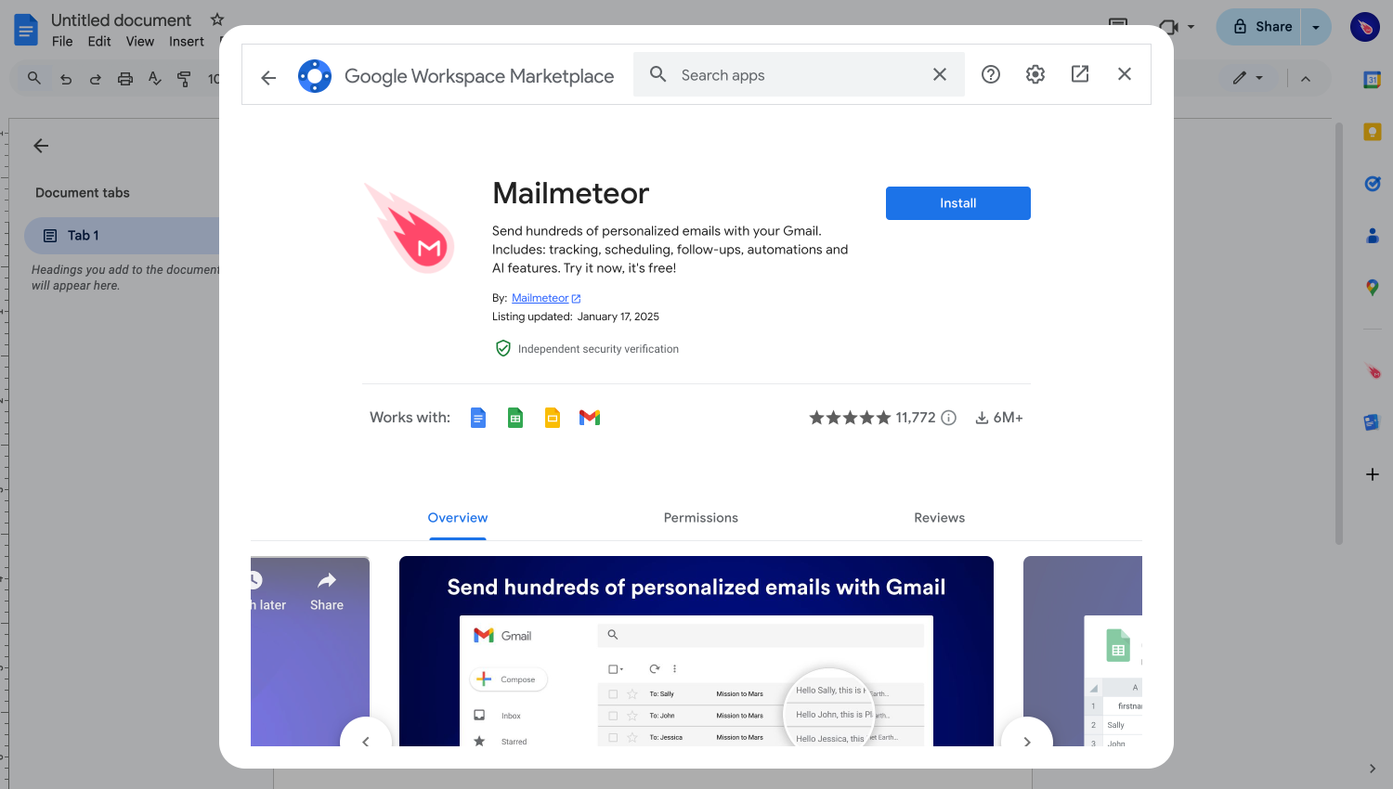The height and width of the screenshot is (789, 1393).
Task: Select Tab 1 in document tabs
Action: (122, 236)
